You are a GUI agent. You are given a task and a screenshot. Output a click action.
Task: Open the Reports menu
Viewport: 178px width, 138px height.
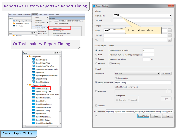click(x=34, y=15)
